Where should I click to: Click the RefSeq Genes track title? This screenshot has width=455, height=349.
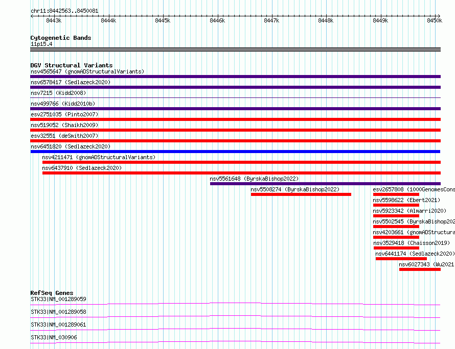[52, 293]
